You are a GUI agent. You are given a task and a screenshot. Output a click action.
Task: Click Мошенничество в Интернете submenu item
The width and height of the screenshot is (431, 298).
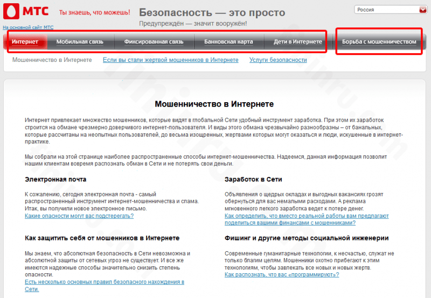pos(52,60)
